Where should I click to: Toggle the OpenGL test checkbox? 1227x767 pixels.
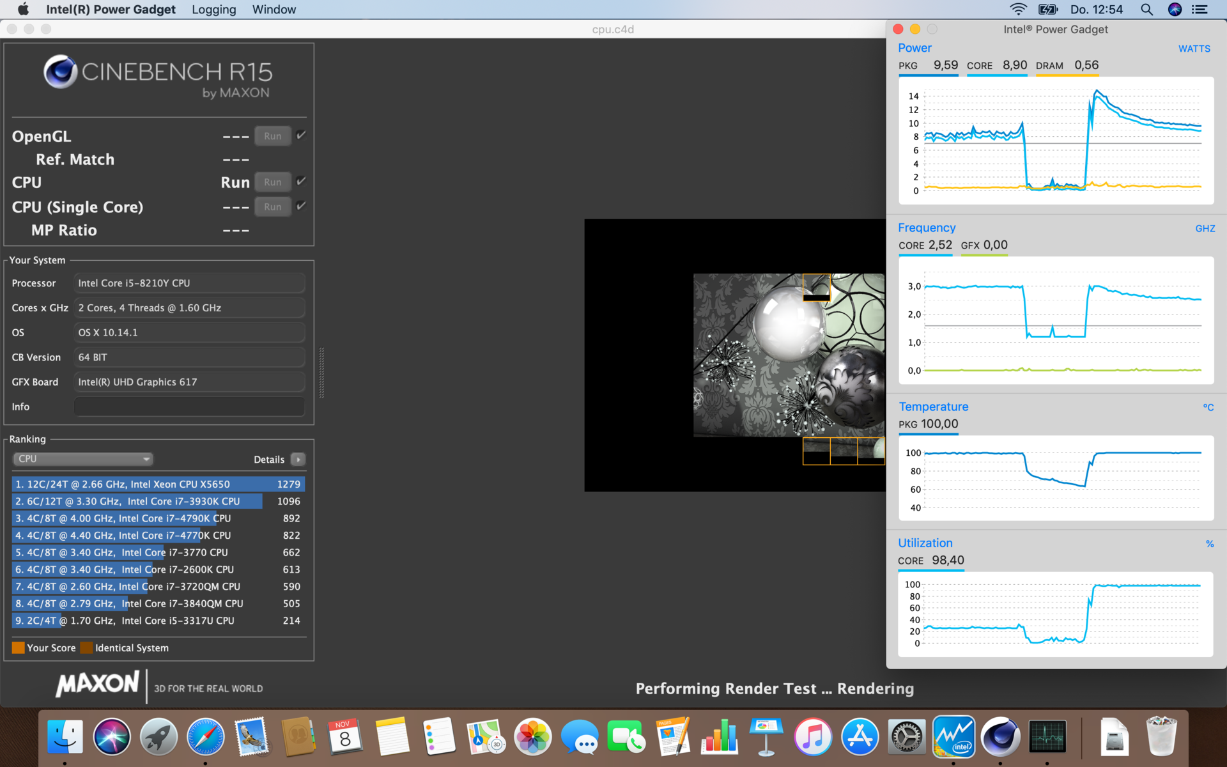301,136
